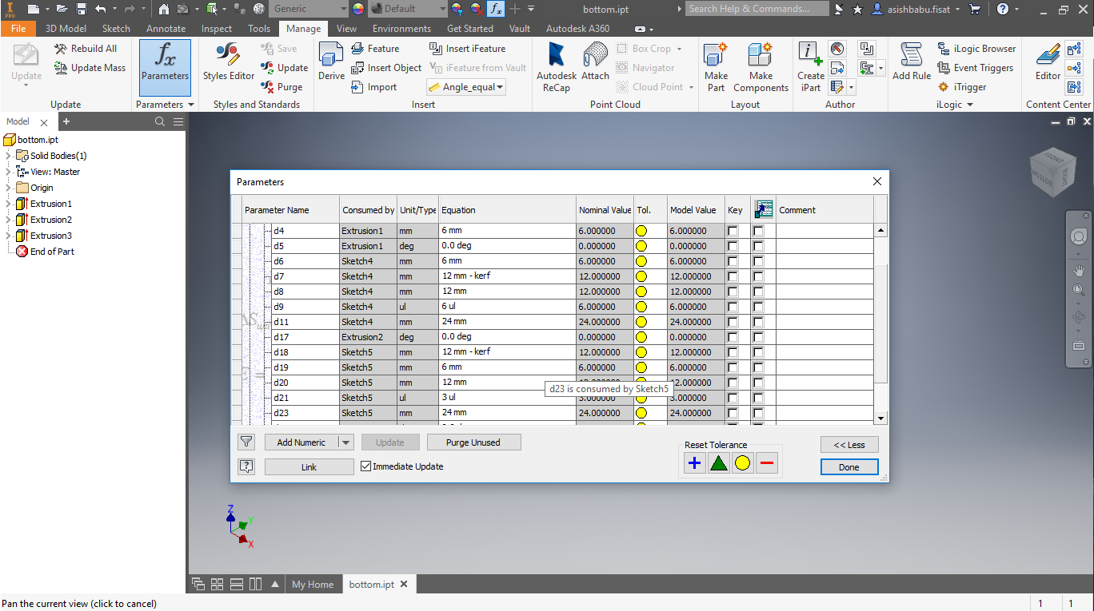Viewport: 1094px width, 611px height.
Task: Click the Derive tool
Action: tap(331, 63)
